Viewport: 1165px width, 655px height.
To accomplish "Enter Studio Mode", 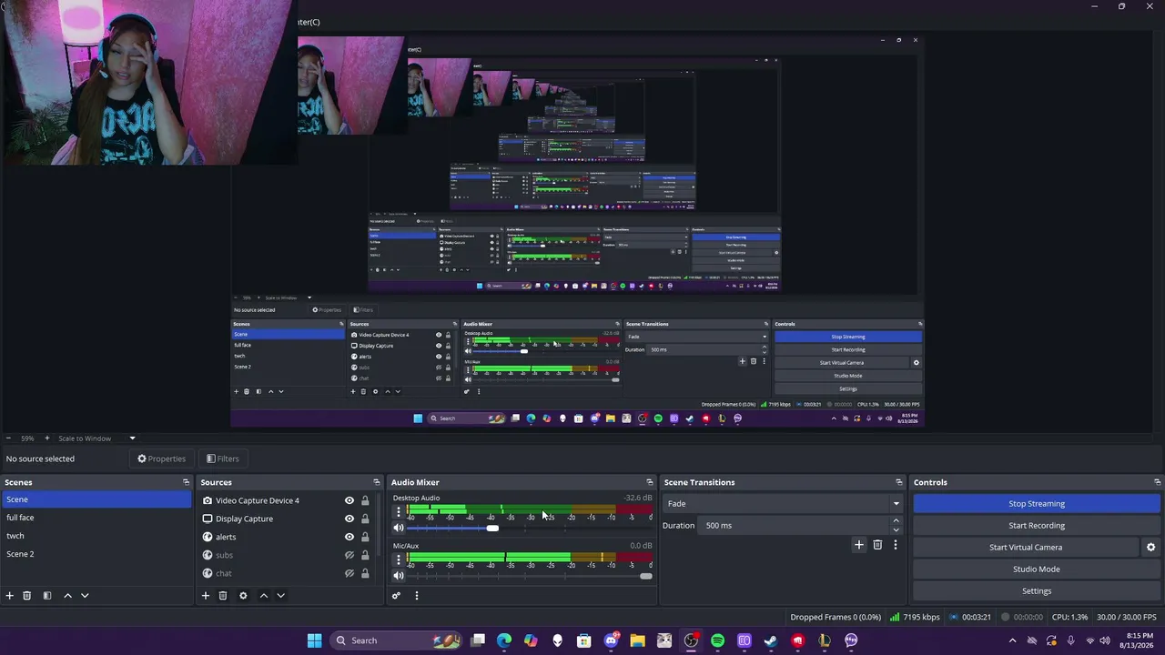I will coord(1037,569).
